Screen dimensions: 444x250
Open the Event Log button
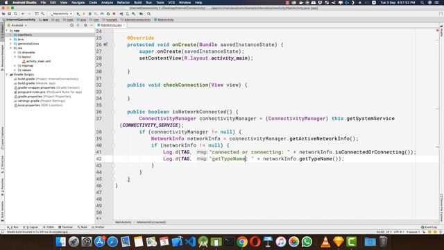coord(429,227)
